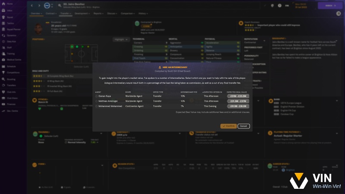Image resolution: width=345 pixels, height=194 pixels.
Task: Click Osman Kaya's expected deal value badge
Action: [x=238, y=96]
